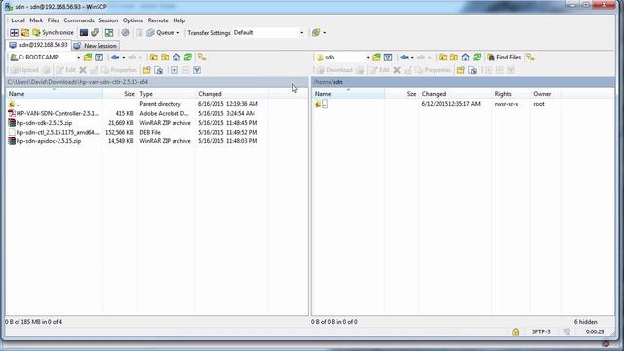
Task: Click the Synchronize button
Action: coord(54,32)
